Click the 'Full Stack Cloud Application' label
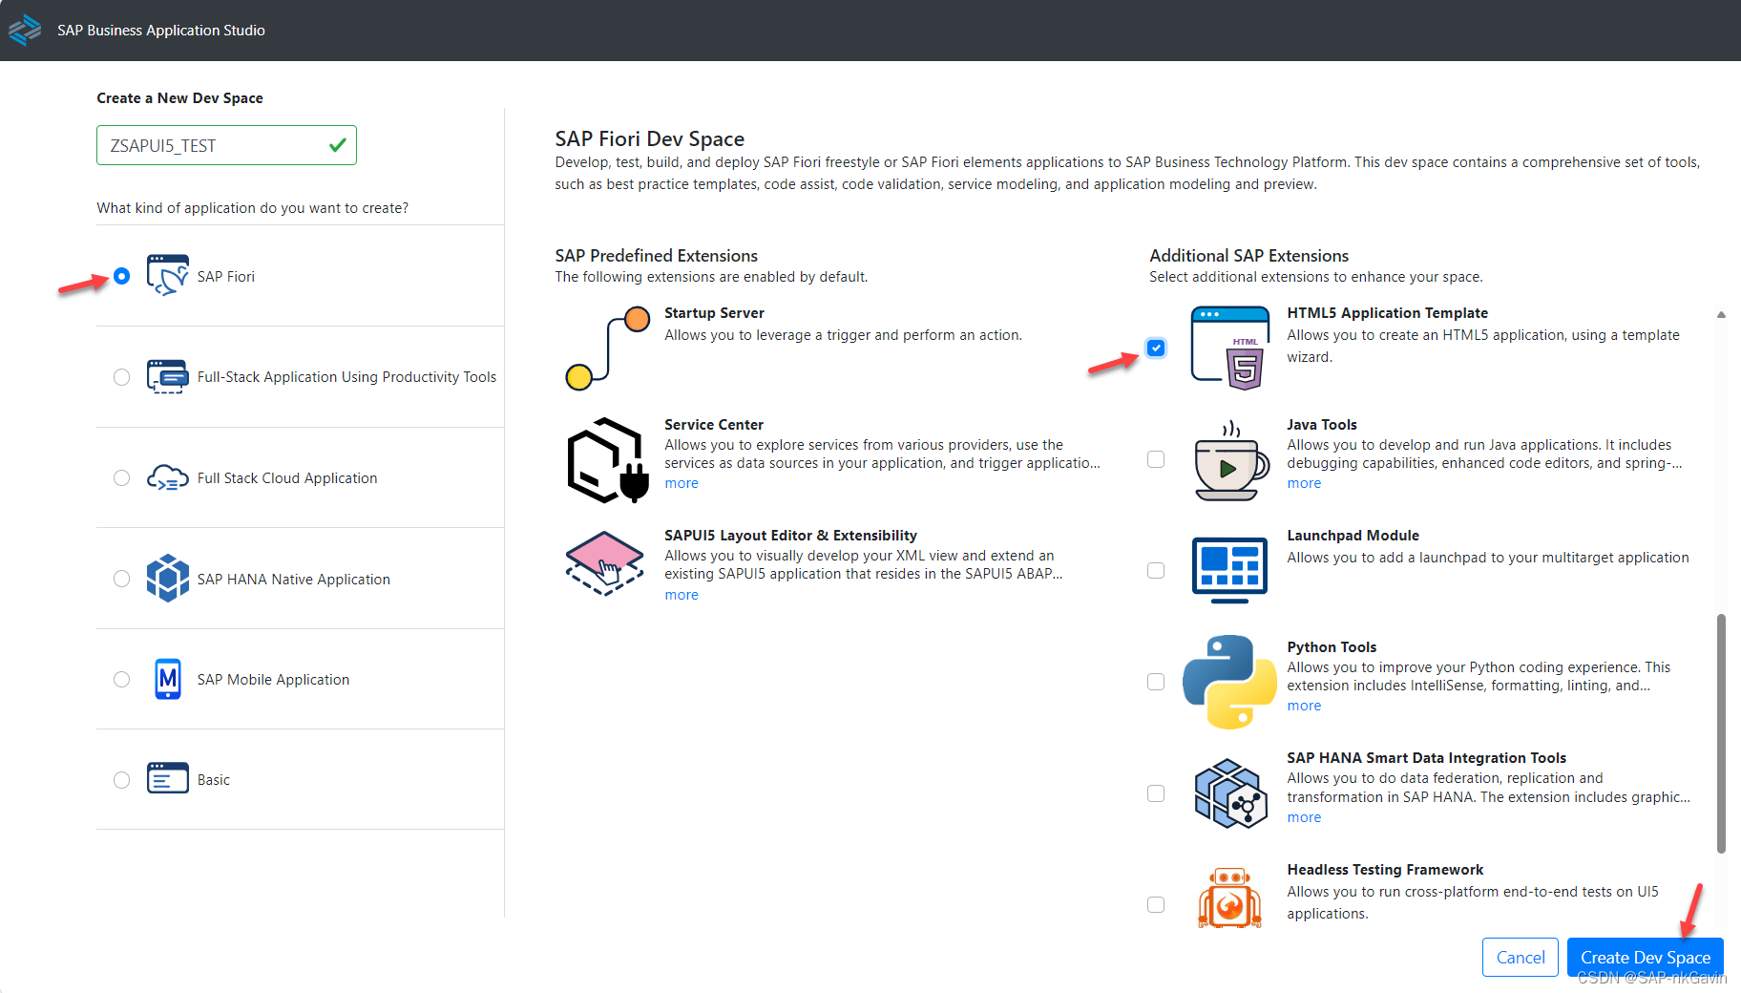The image size is (1741, 993). 287,477
